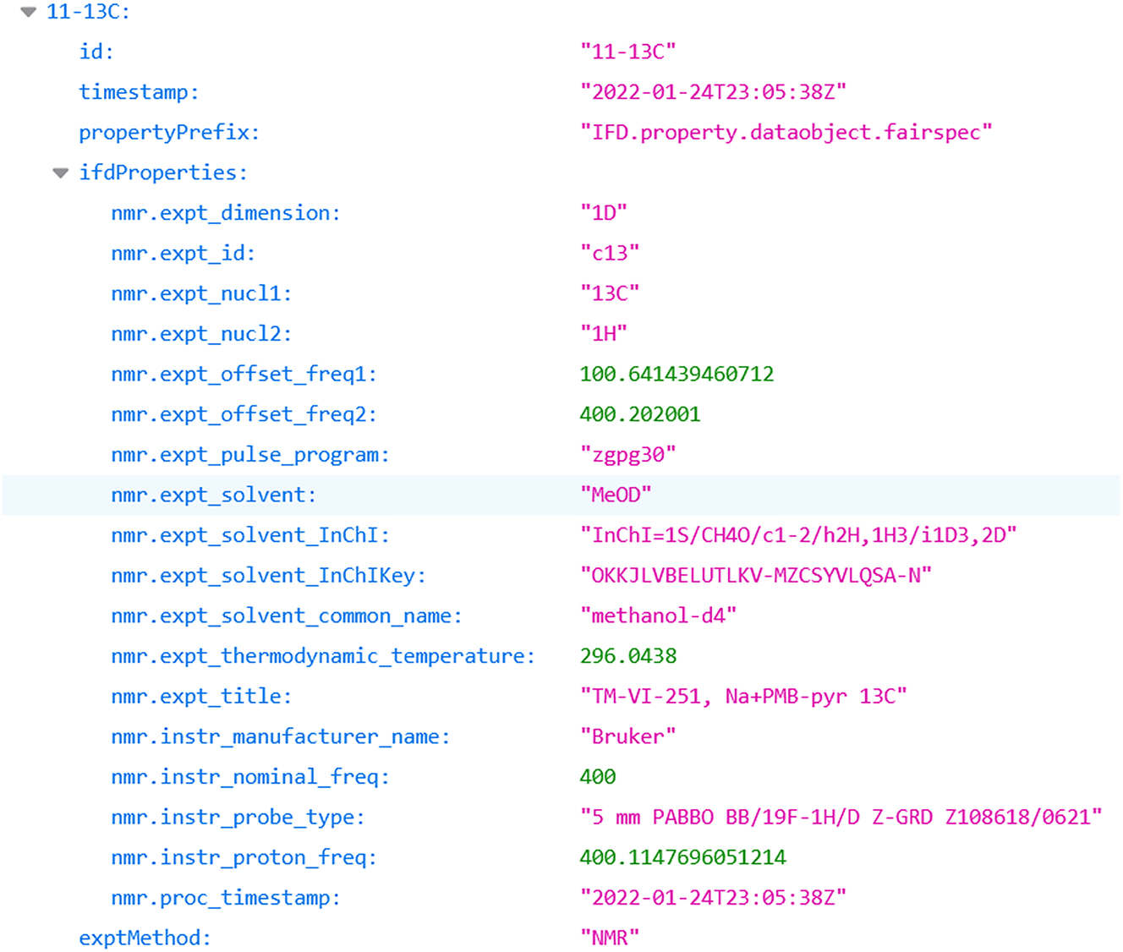Select the id property row

[93, 52]
